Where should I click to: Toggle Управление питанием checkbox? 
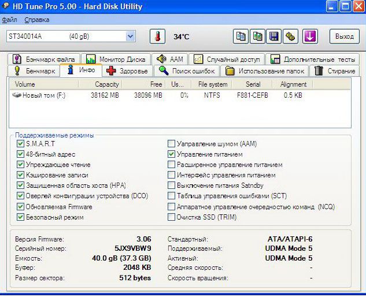point(171,154)
